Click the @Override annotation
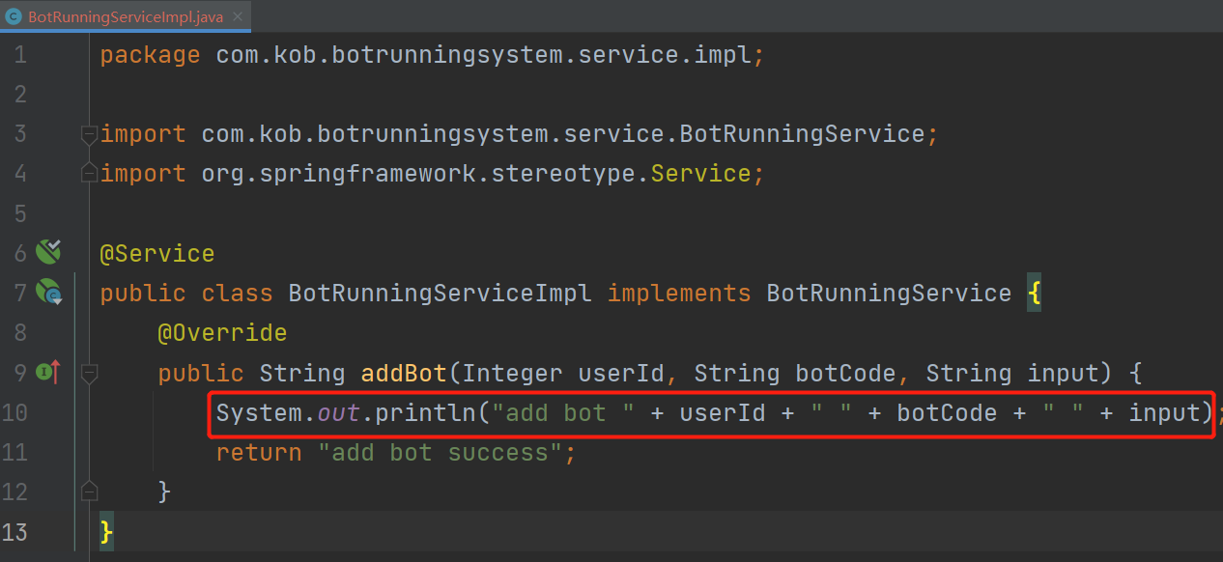This screenshot has height=562, width=1223. [x=222, y=333]
